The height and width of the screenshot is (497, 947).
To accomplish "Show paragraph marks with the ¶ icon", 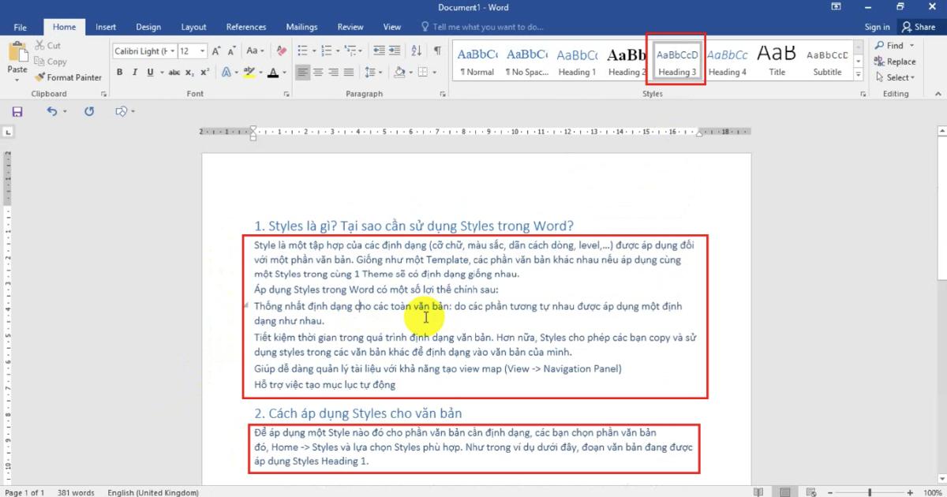I will [x=436, y=50].
